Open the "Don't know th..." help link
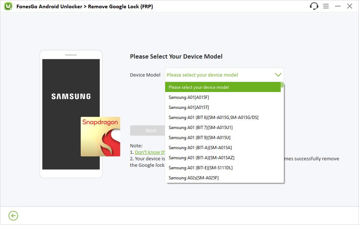 click(150, 152)
